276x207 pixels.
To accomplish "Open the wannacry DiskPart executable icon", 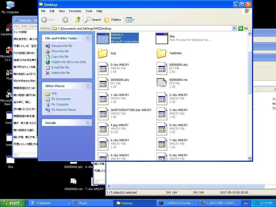I will (103, 38).
